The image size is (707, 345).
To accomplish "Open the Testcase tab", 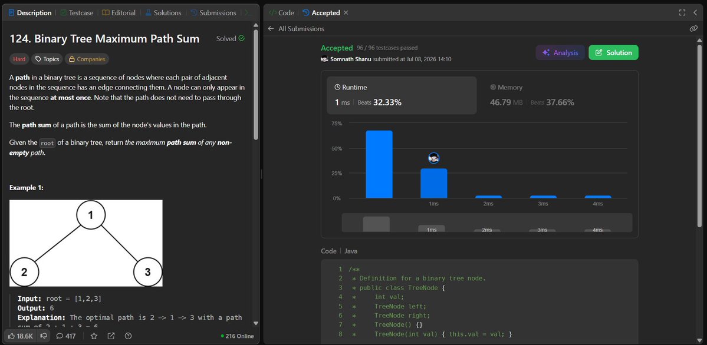I will tap(77, 12).
